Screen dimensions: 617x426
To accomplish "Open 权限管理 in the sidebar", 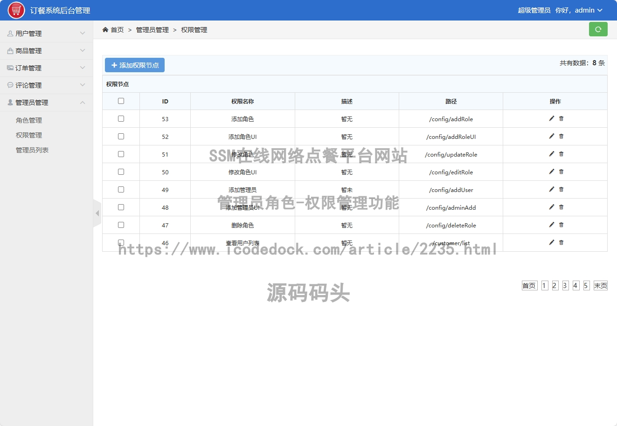I will (x=29, y=135).
